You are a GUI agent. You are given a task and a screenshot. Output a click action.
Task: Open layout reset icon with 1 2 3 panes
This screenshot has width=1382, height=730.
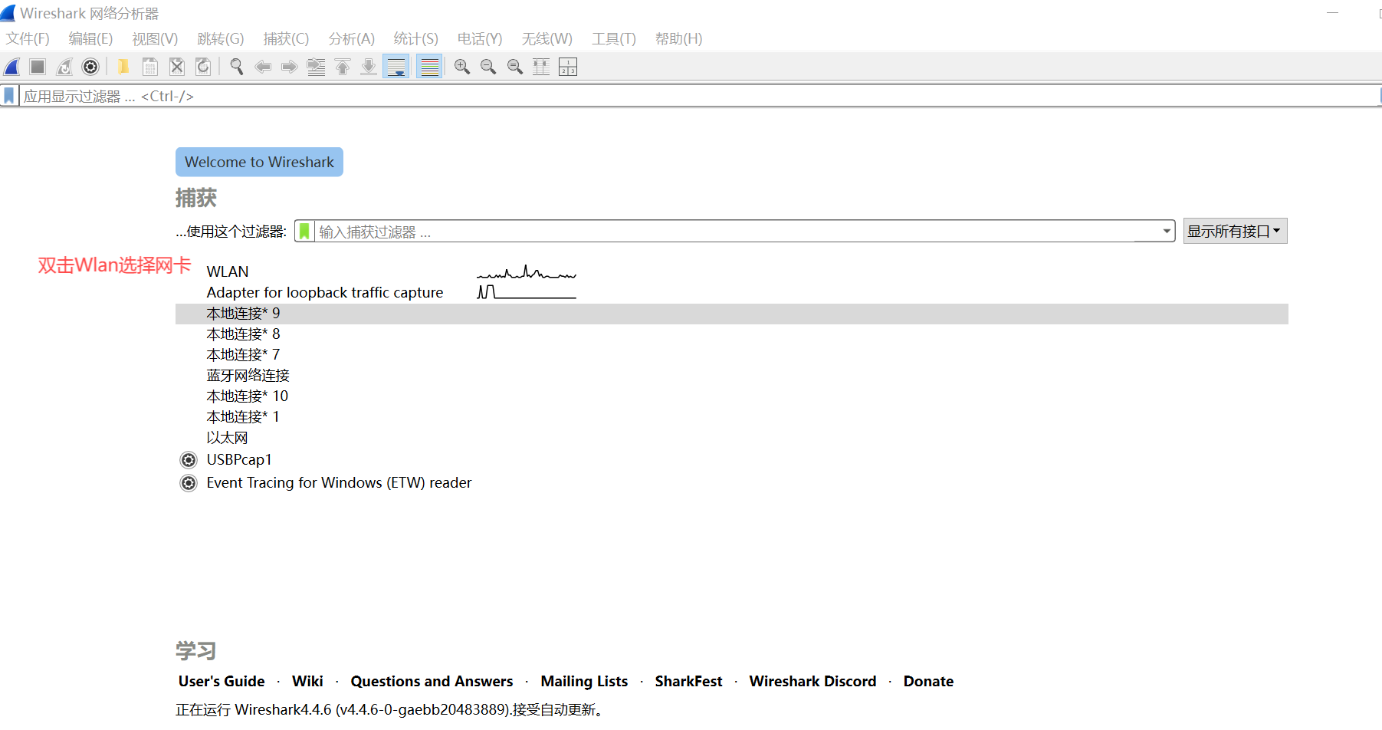568,67
